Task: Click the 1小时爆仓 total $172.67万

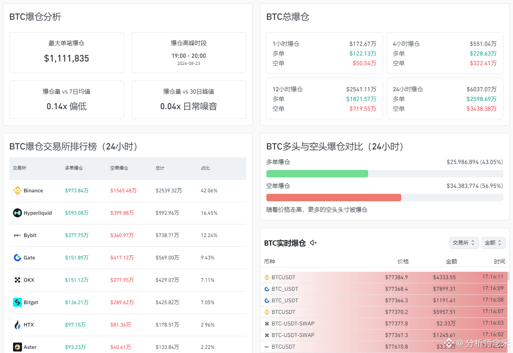Action: pos(362,44)
